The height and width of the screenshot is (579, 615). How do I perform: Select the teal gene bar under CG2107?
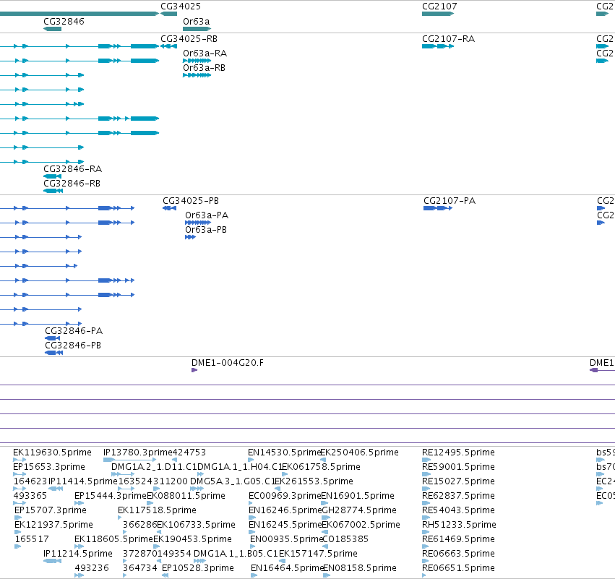[x=438, y=14]
